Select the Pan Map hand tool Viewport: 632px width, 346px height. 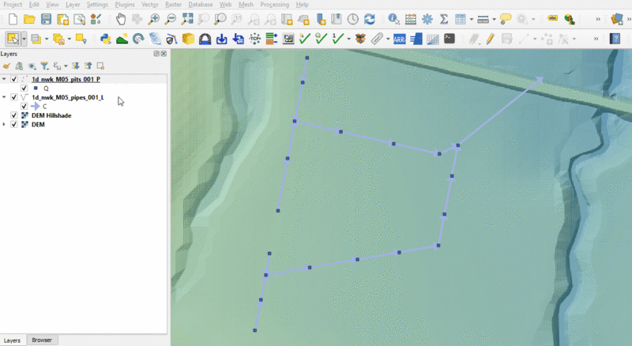[120, 19]
